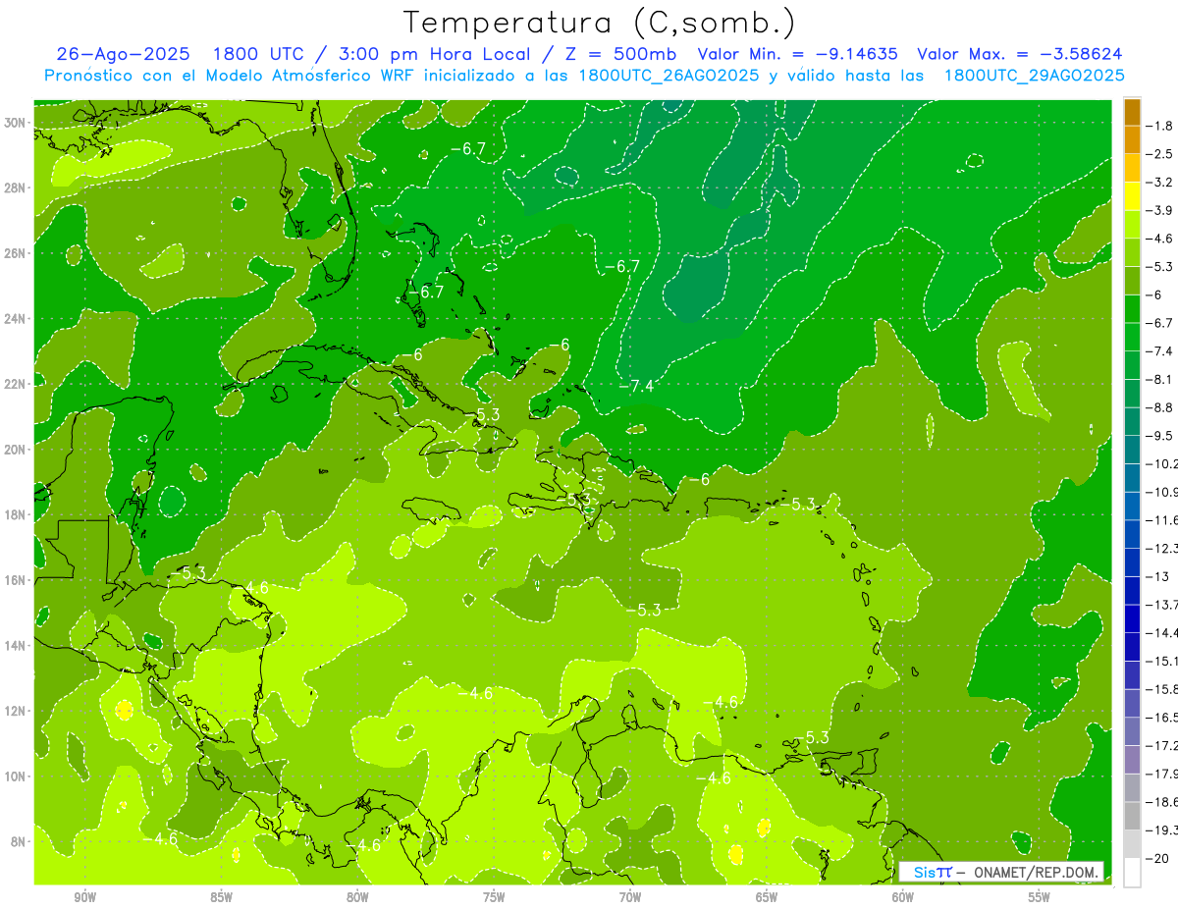1178x910 pixels.
Task: Select the 1800UTC_26AGO2025 initialization timestamp
Action: (x=669, y=76)
